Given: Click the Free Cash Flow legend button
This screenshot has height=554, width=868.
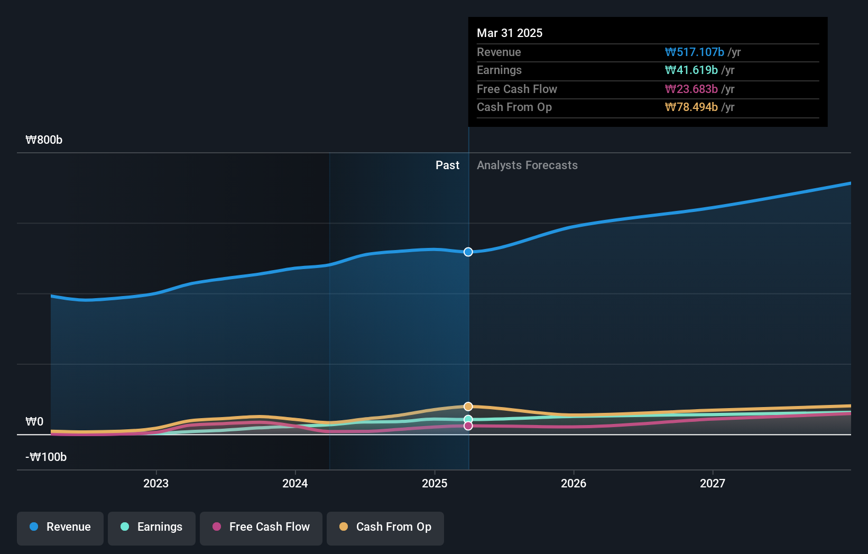Looking at the screenshot, I should [261, 527].
